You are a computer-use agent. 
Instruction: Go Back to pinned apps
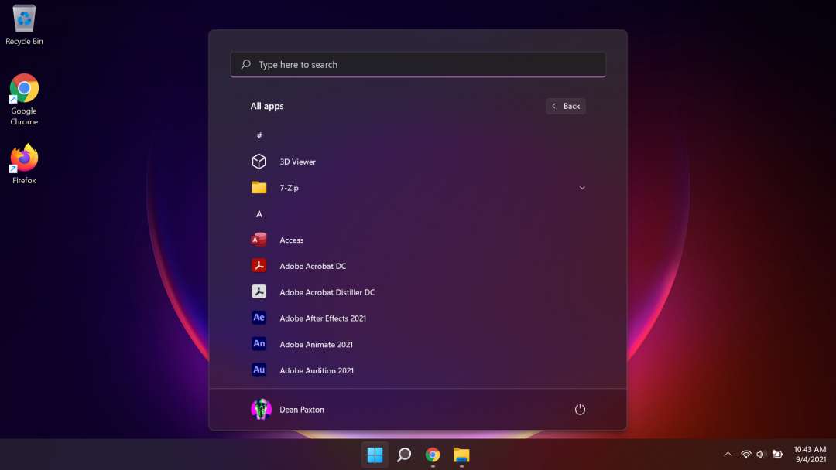pos(566,107)
